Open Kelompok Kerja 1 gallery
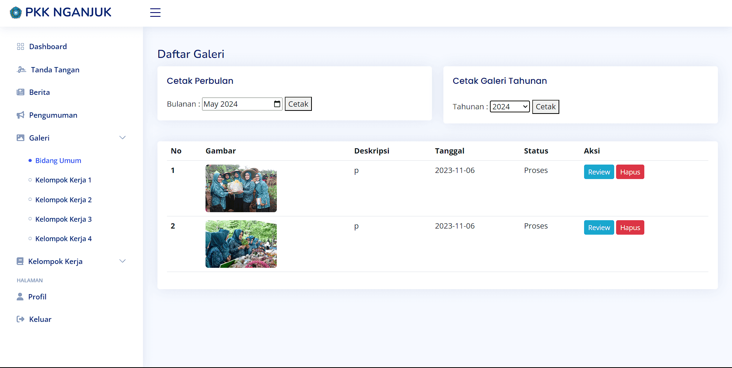This screenshot has width=732, height=368. coord(63,180)
